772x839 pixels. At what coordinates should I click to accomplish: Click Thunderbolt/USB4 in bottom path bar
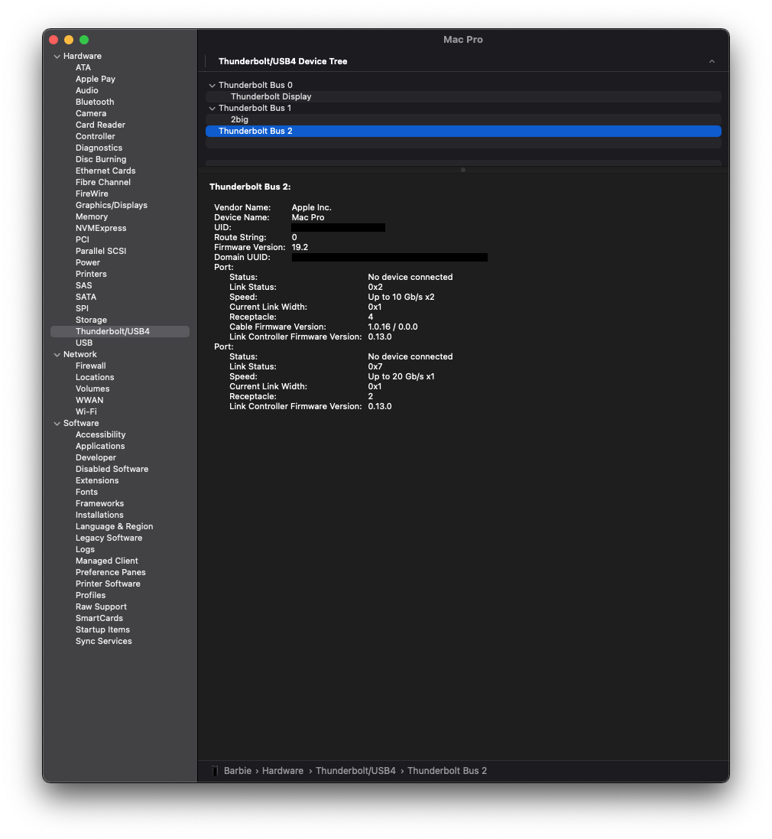point(355,771)
